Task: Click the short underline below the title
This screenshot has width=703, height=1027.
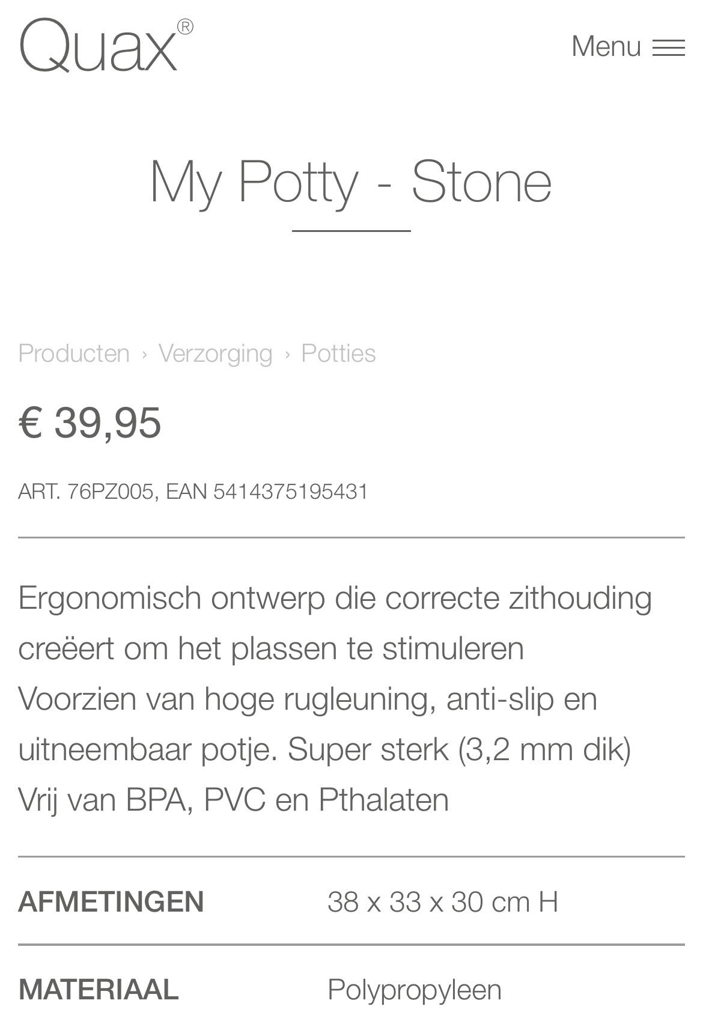Action: [x=351, y=230]
